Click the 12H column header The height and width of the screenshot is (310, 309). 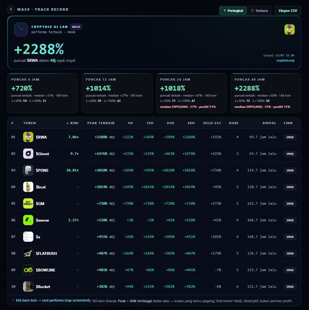click(x=150, y=123)
